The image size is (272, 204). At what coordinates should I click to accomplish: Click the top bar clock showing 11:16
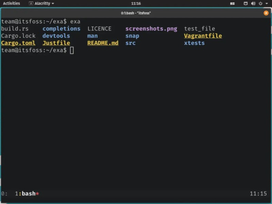[136, 3]
